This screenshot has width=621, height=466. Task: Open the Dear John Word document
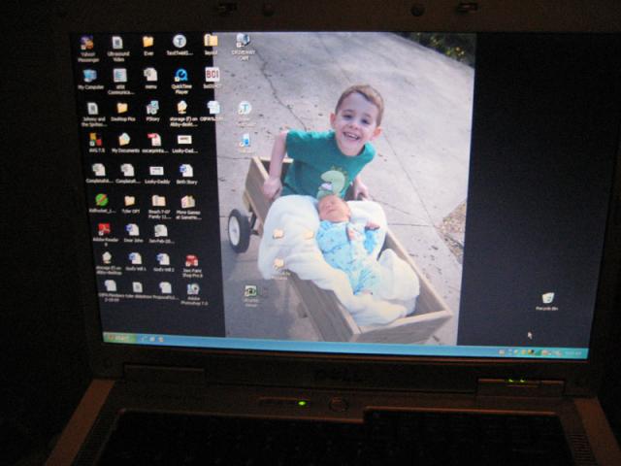(133, 233)
